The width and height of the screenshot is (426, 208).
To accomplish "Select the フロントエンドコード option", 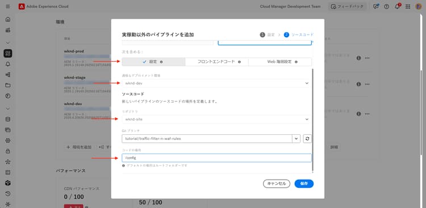I will tap(217, 62).
